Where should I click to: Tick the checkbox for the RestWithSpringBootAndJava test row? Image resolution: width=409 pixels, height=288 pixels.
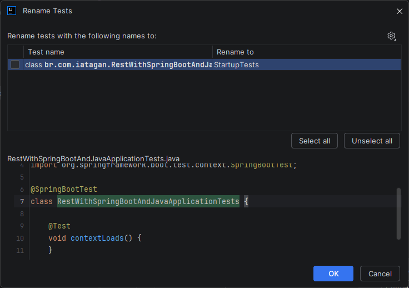(x=15, y=64)
